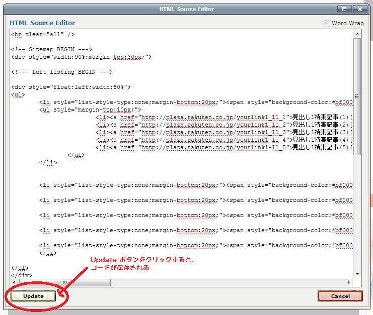
Task: Grab the vertical scrollbar thumb
Action: click(x=357, y=95)
